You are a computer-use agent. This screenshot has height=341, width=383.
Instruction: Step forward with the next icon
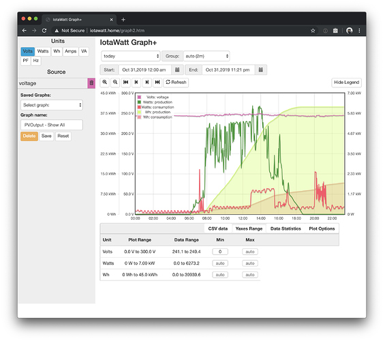click(147, 83)
